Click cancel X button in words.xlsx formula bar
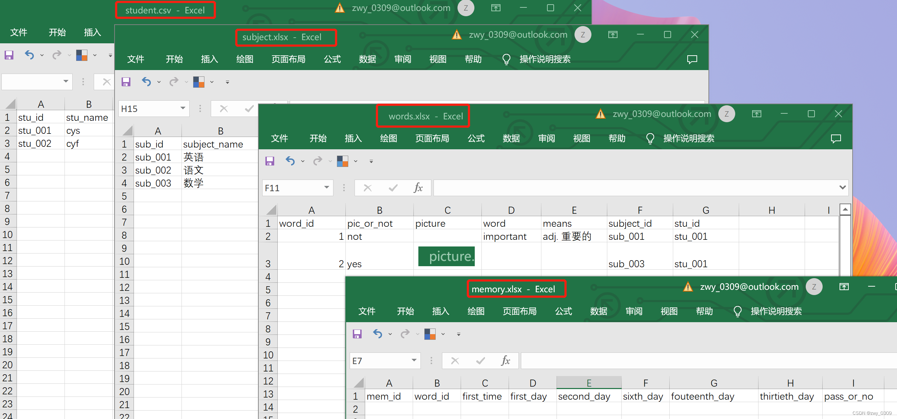 click(x=368, y=188)
